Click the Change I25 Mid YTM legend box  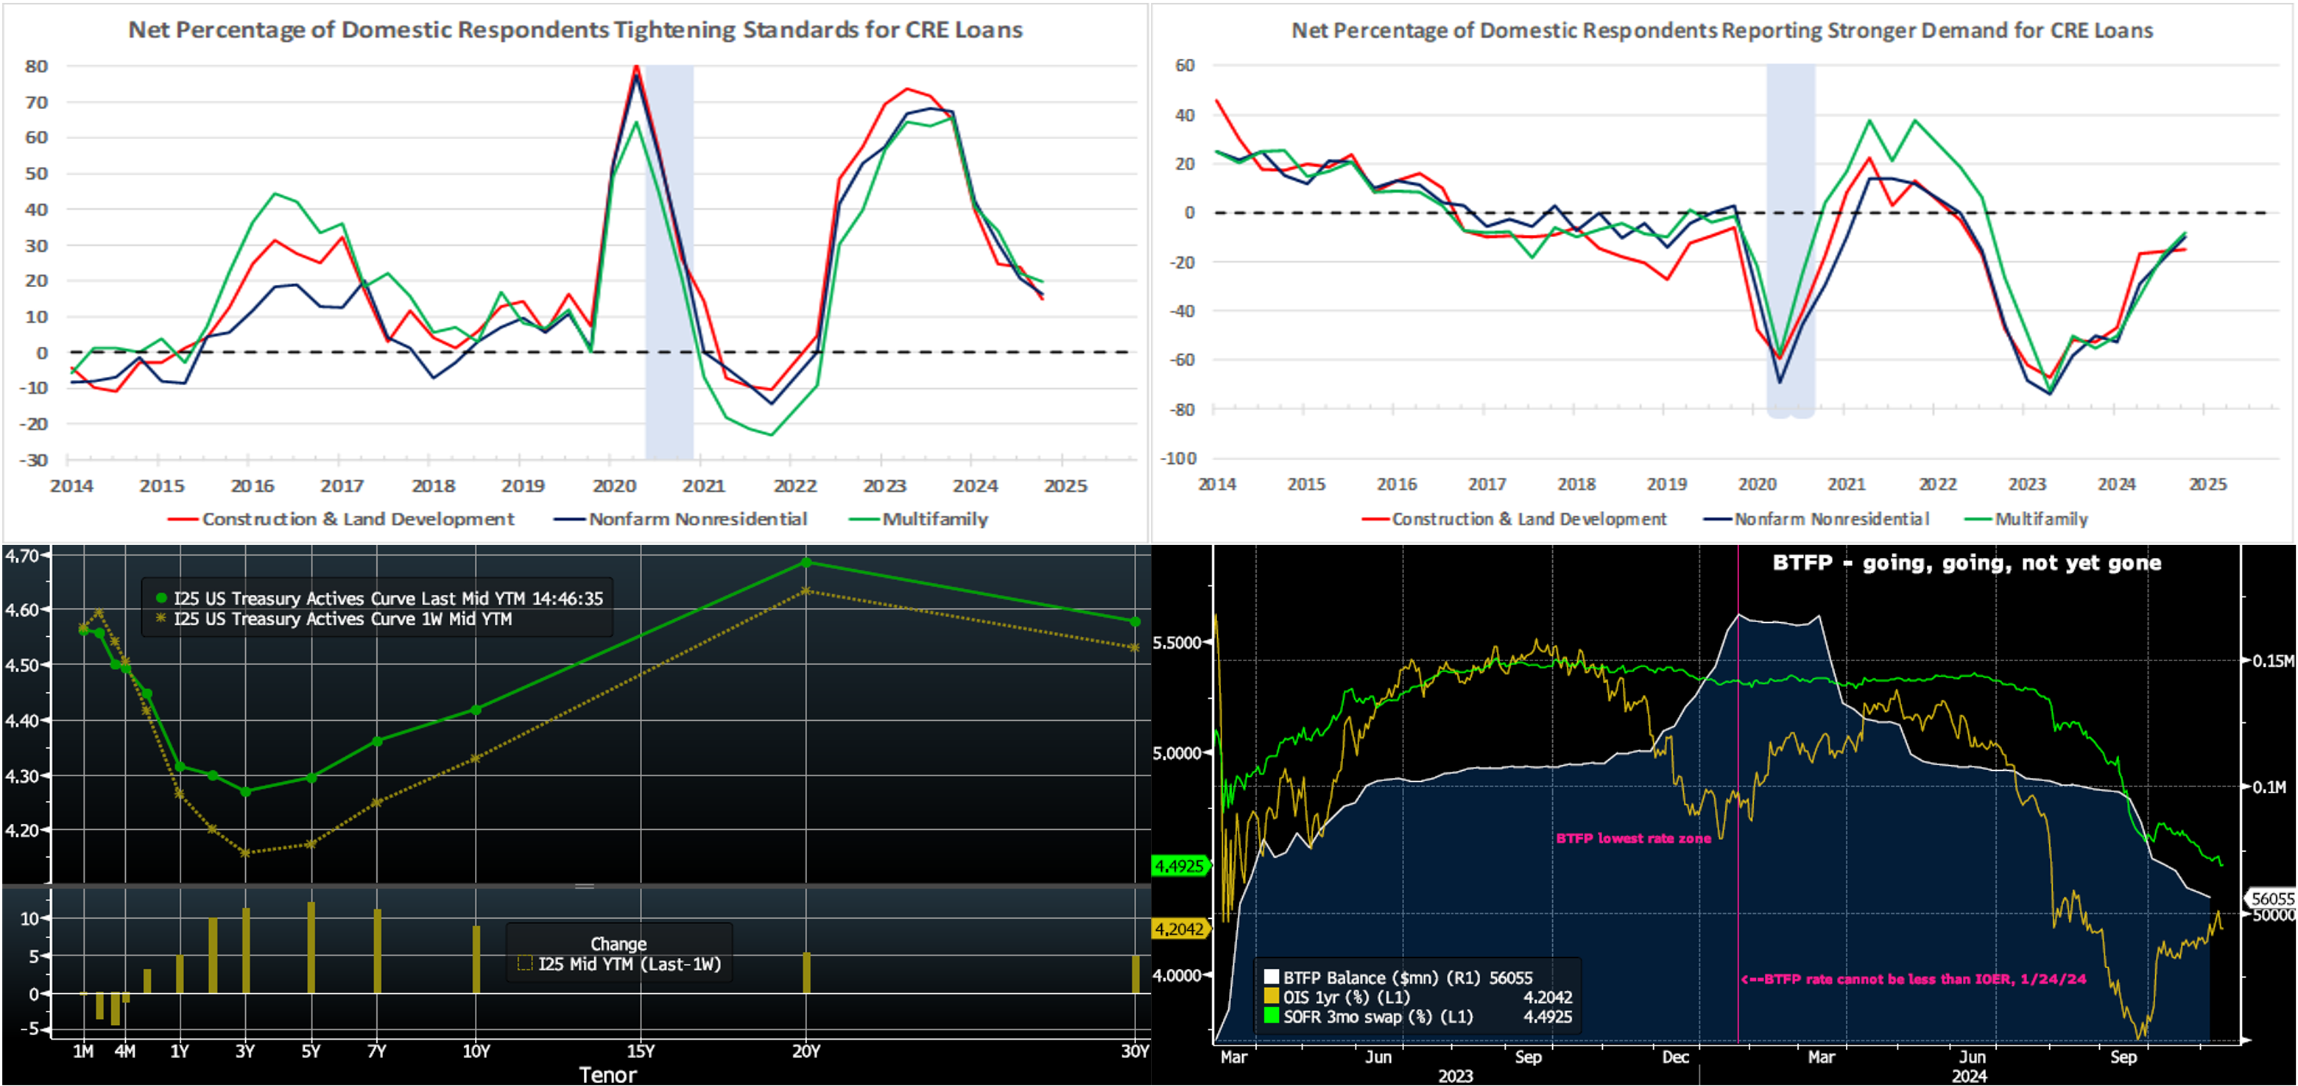[x=619, y=953]
